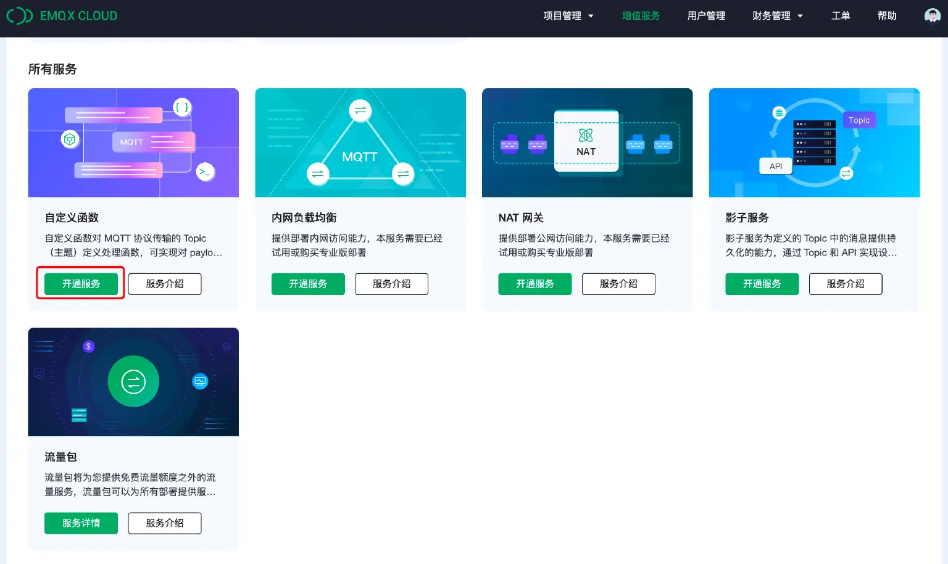Click 开通服务 under NAT 网关
The image size is (948, 564).
click(535, 284)
